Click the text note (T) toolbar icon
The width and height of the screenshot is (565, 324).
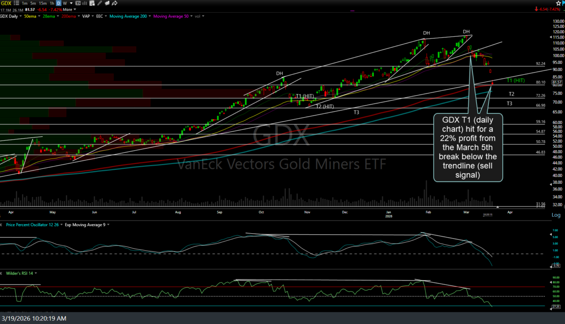point(78,3)
